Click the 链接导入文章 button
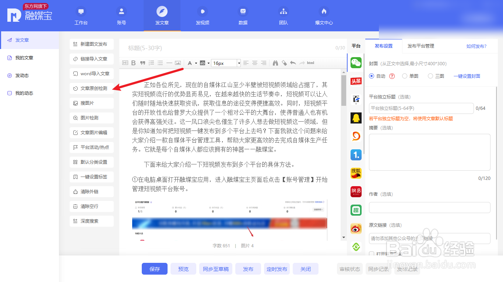 (92, 59)
